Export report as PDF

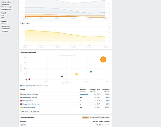3,18
